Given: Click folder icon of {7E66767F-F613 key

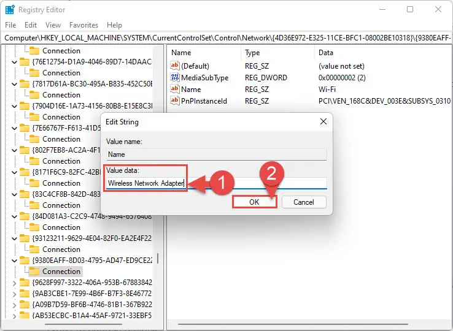Looking at the screenshot, I should tap(25, 128).
